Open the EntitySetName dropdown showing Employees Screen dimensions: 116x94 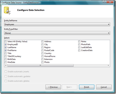(57, 24)
